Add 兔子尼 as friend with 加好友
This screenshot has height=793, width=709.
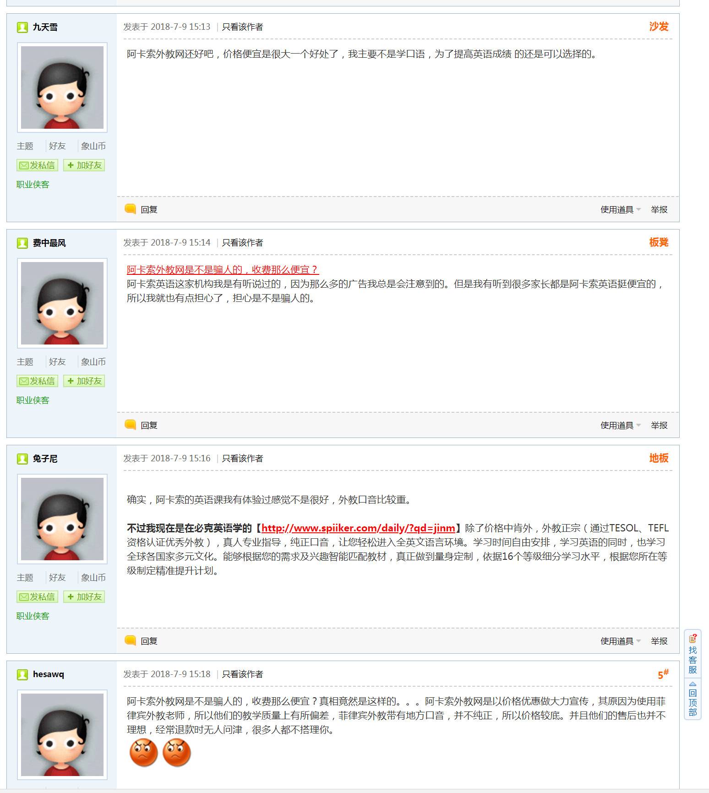[84, 597]
